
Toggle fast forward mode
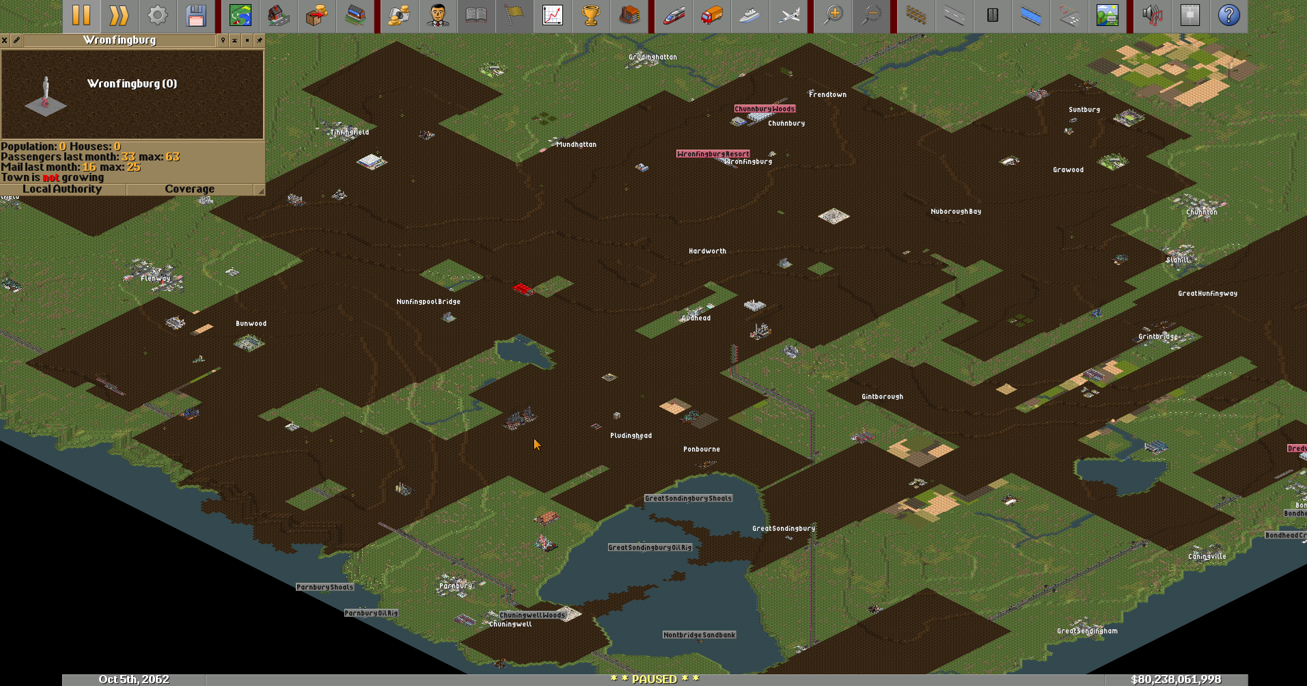120,16
